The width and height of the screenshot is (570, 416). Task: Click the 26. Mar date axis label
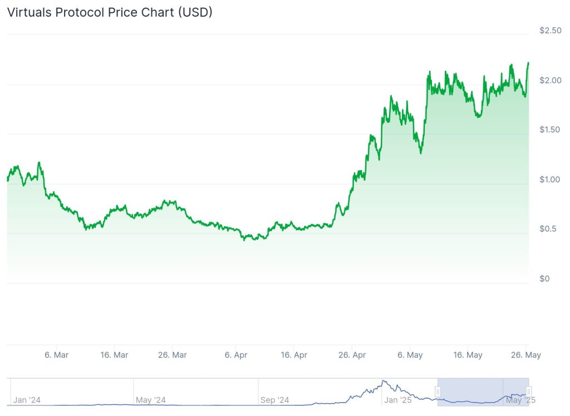pyautogui.click(x=173, y=355)
